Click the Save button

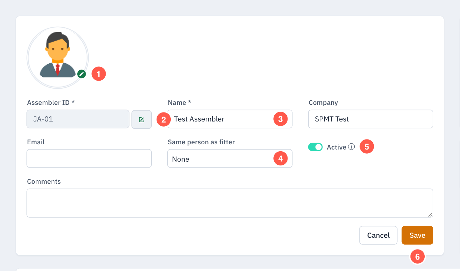pyautogui.click(x=417, y=235)
